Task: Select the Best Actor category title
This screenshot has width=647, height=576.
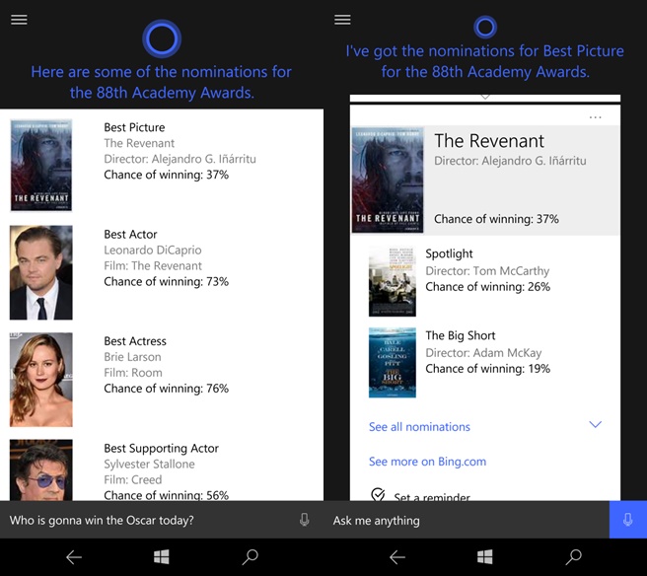Action: (130, 235)
